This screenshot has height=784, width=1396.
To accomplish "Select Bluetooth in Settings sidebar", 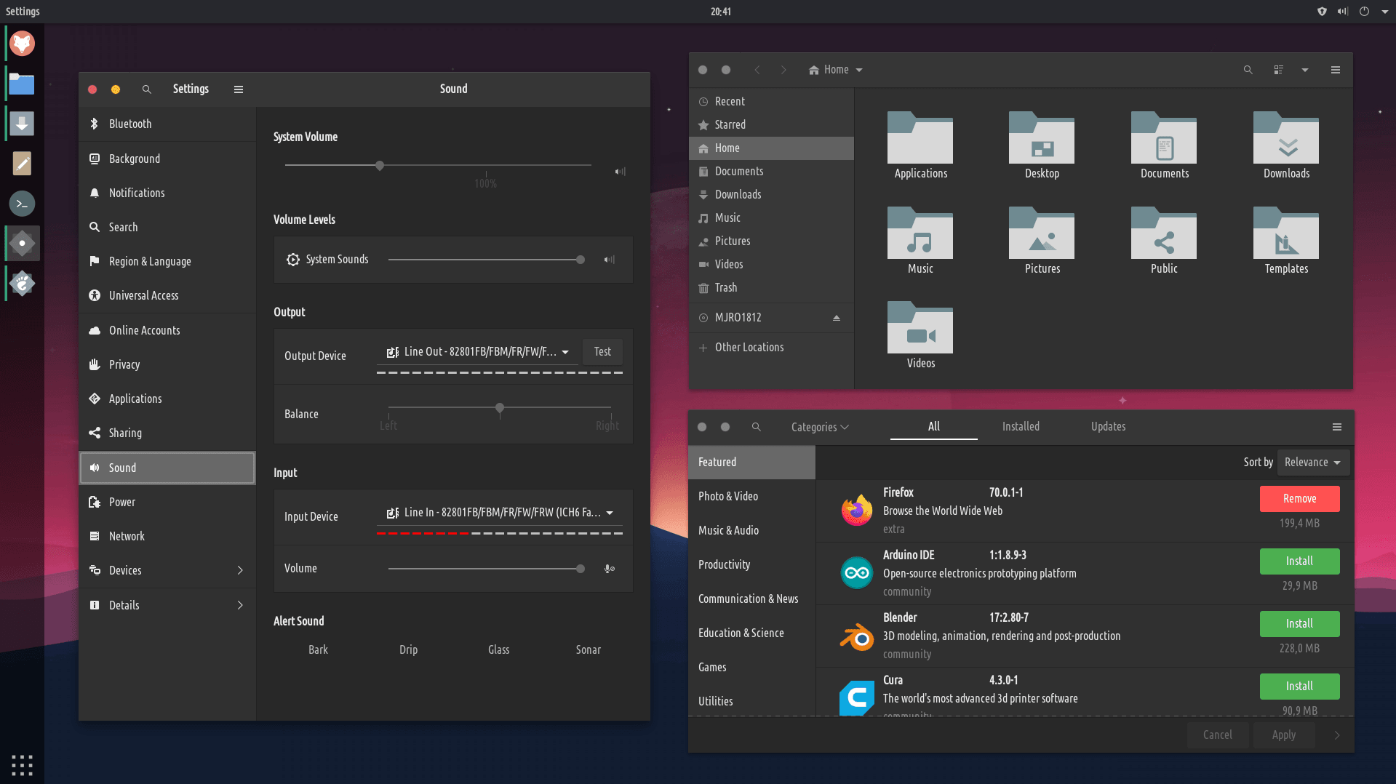I will 130,124.
